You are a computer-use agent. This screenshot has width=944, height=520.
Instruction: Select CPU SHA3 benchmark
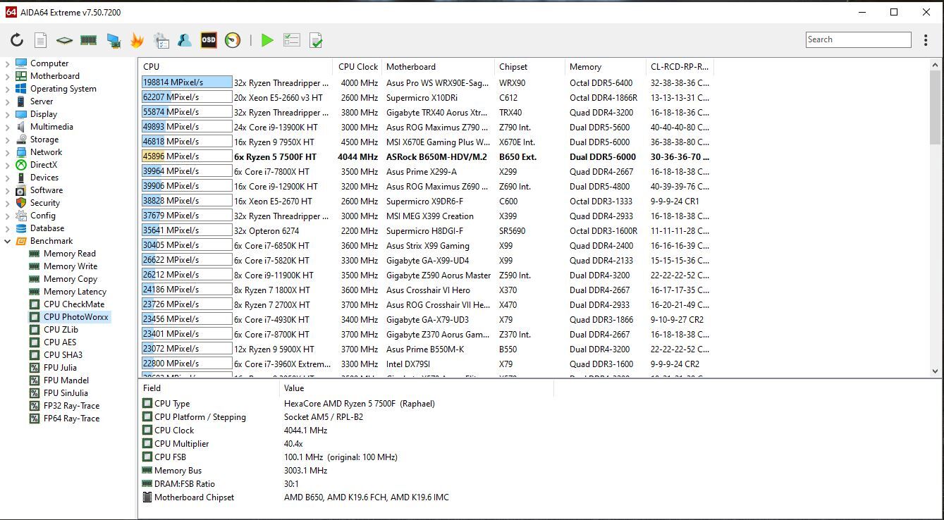[x=63, y=355]
